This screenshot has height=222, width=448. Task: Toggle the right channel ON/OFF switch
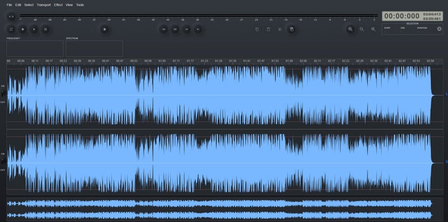3,162
